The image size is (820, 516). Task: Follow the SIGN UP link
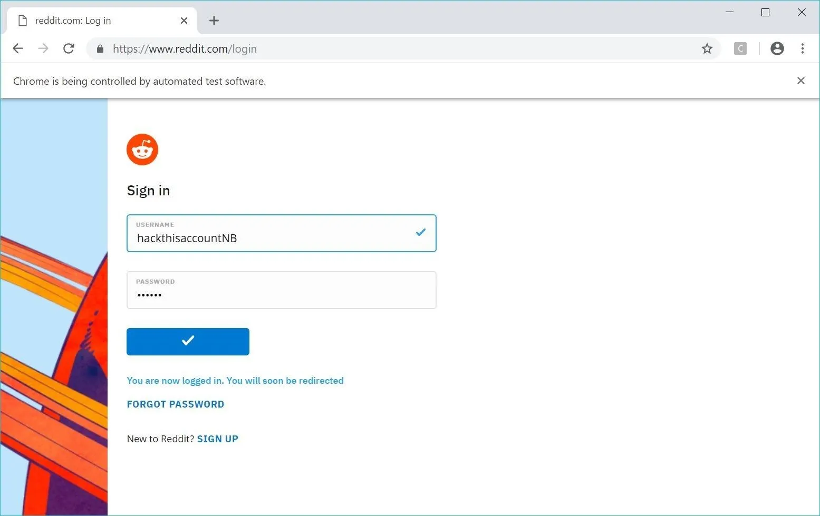218,439
